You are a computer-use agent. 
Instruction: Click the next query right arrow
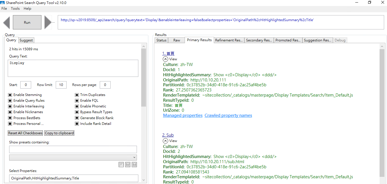click(48, 23)
